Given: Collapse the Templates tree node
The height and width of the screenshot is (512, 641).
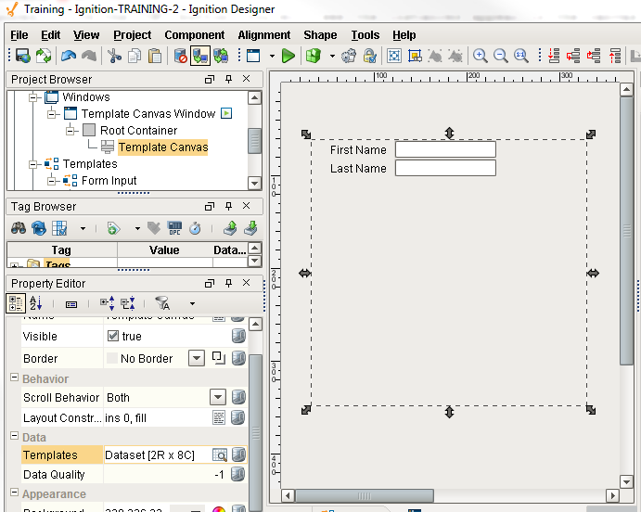Looking at the screenshot, I should tap(34, 164).
